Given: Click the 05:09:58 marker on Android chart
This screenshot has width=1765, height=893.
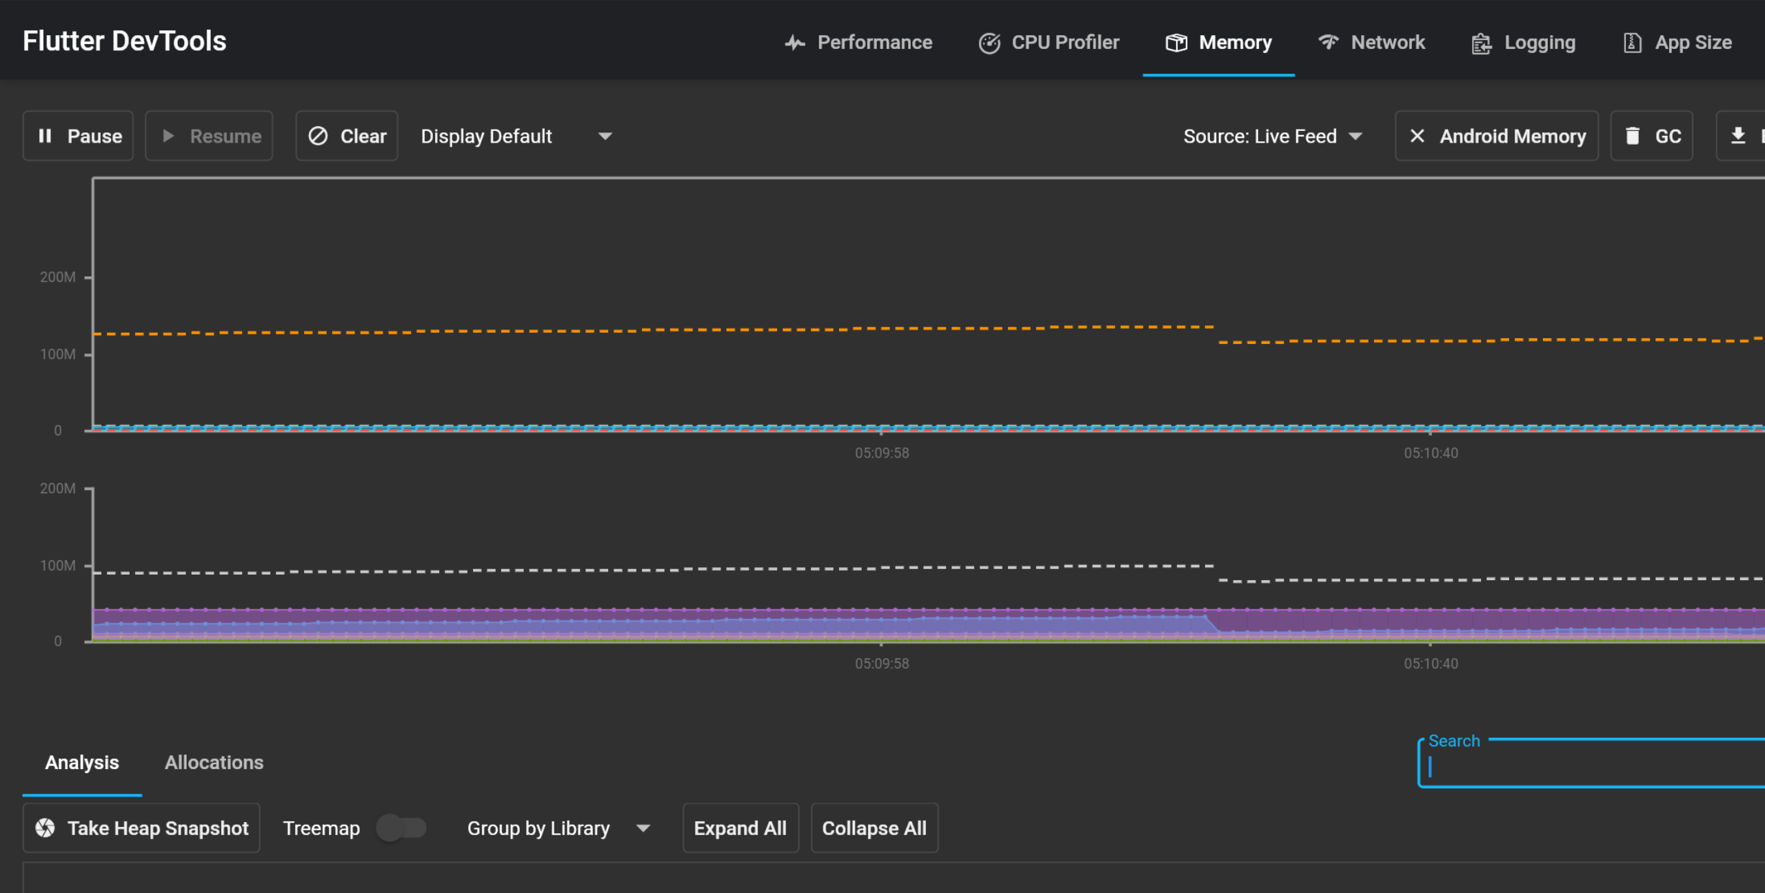Looking at the screenshot, I should pos(882,453).
